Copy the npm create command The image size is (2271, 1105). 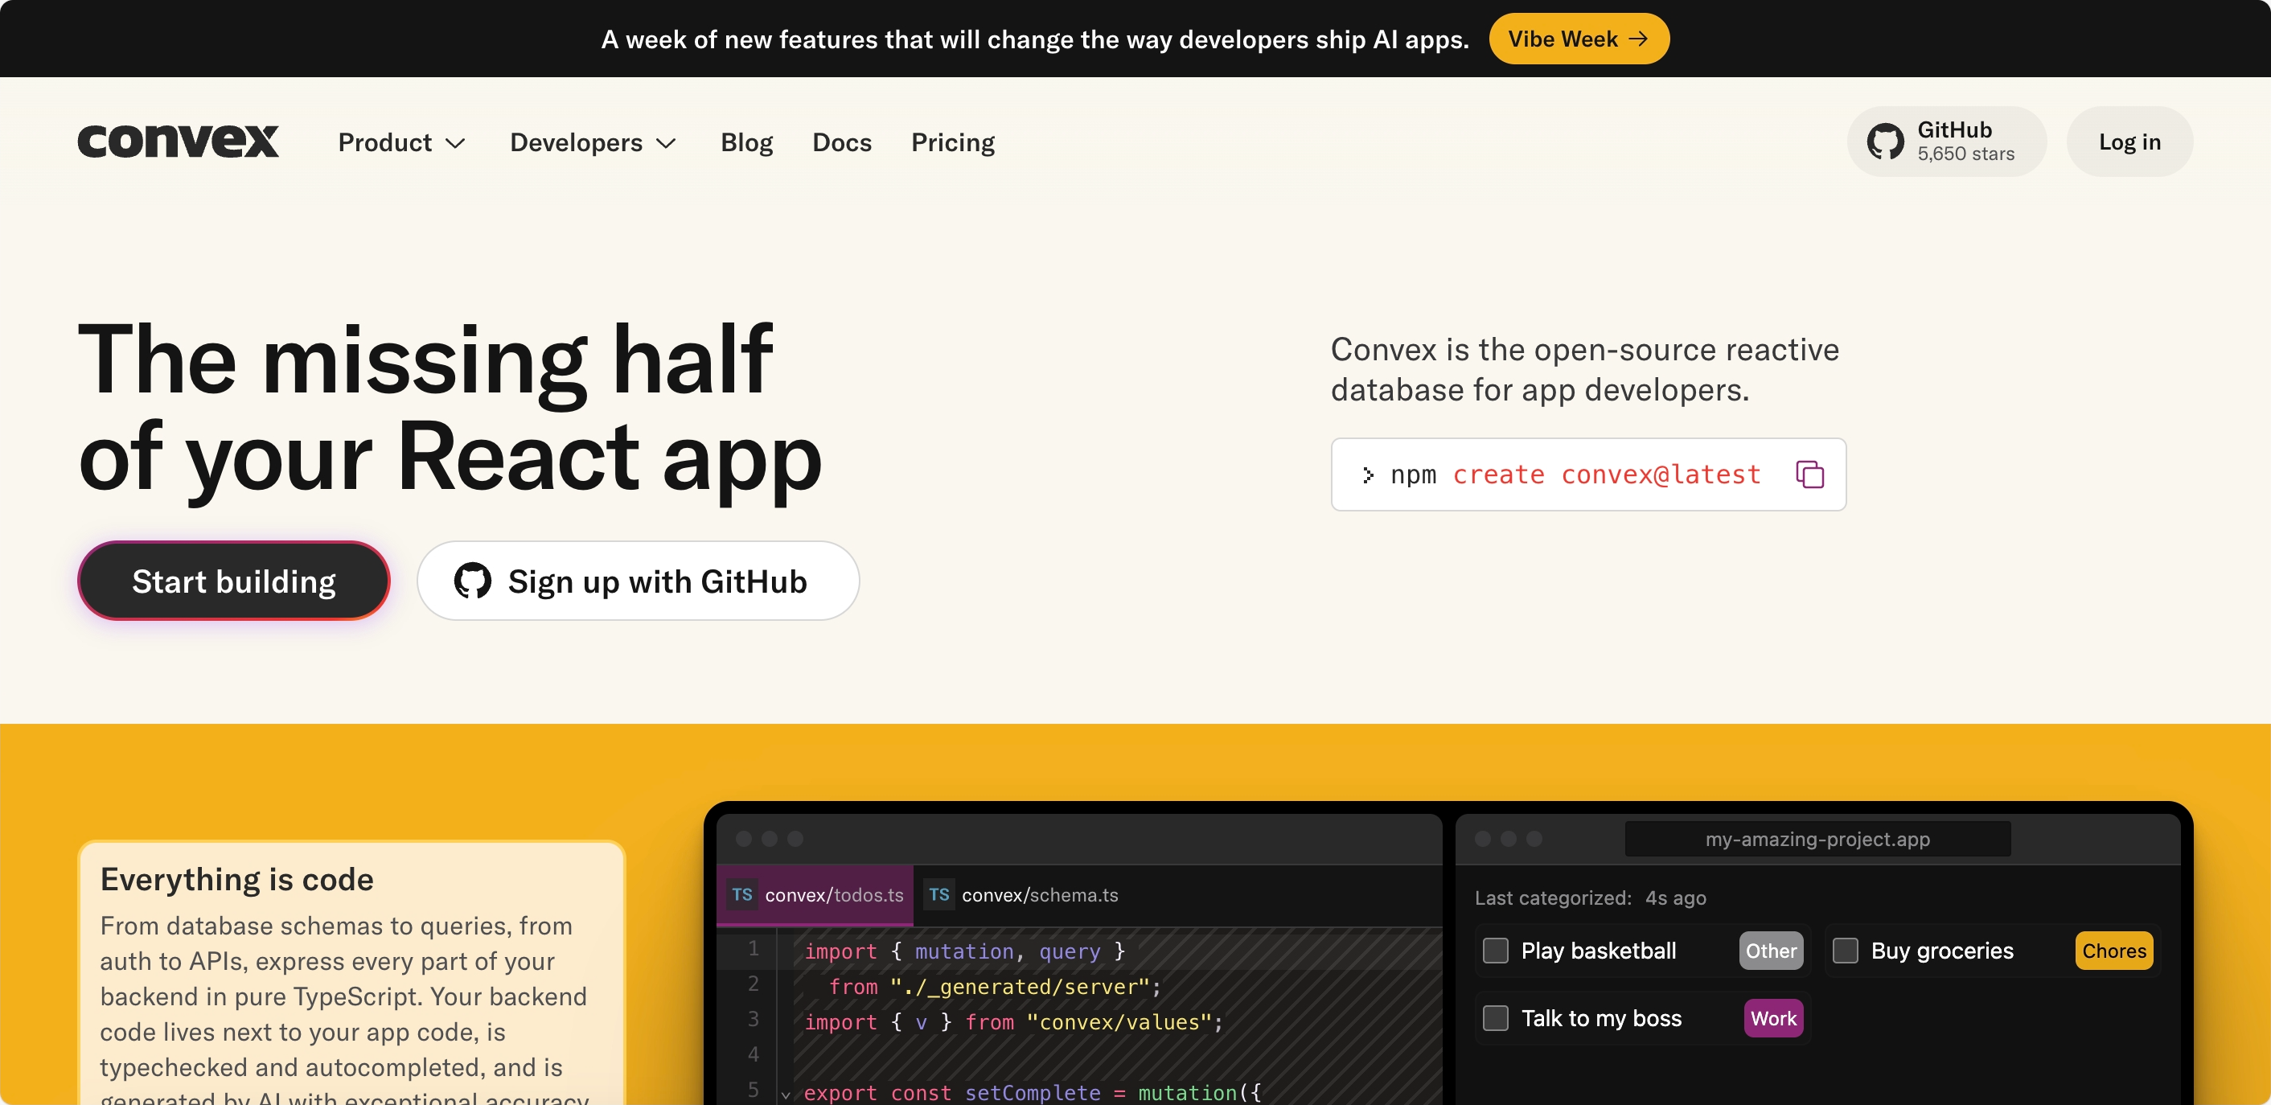tap(1809, 474)
